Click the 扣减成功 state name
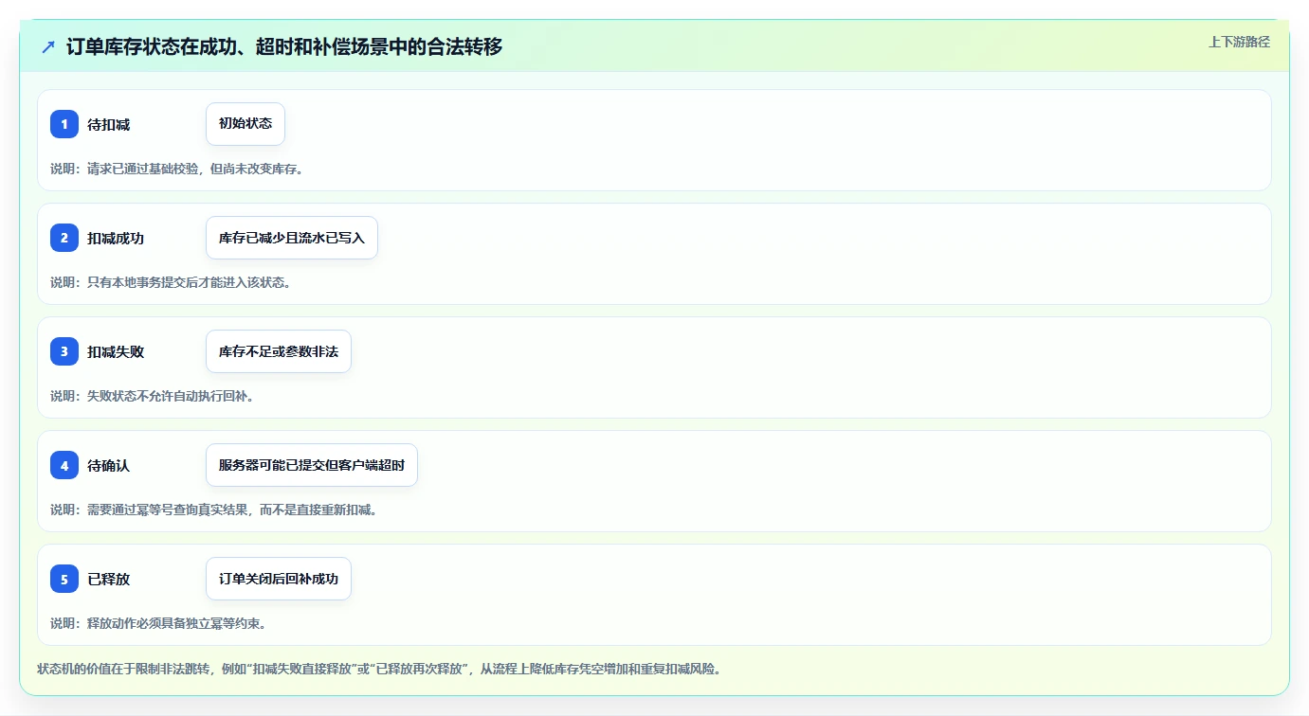Screen dimensions: 1309x716 pos(116,238)
